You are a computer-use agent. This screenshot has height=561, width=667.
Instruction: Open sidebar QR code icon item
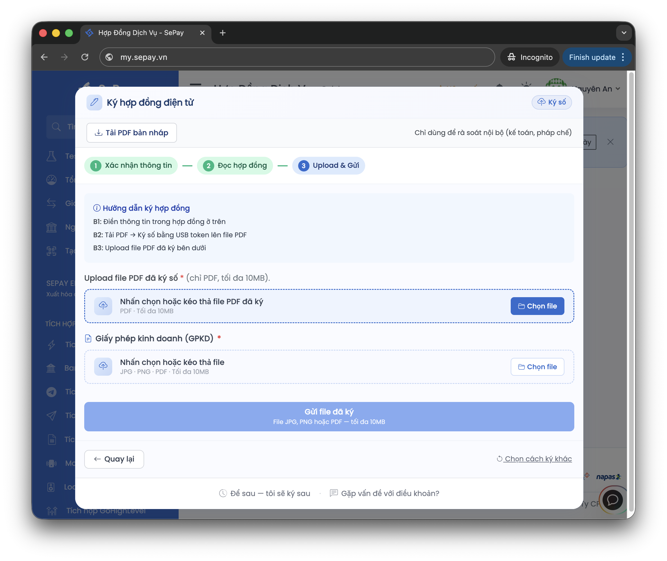coord(51,251)
